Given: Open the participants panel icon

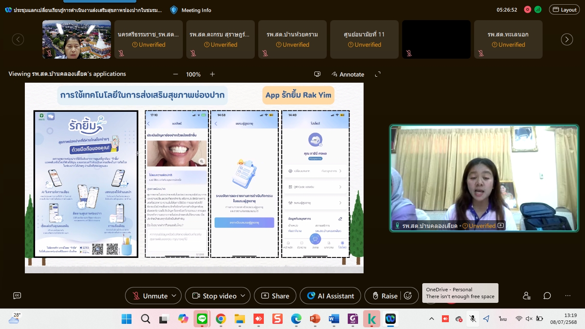Looking at the screenshot, I should coord(526,296).
